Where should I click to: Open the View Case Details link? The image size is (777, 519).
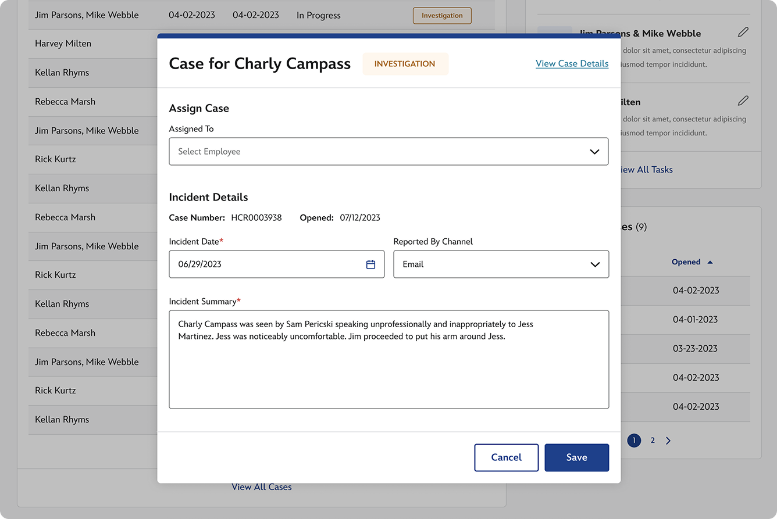(572, 64)
